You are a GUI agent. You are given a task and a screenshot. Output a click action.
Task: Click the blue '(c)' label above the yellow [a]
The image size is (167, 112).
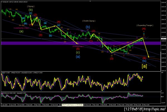(144, 61)
